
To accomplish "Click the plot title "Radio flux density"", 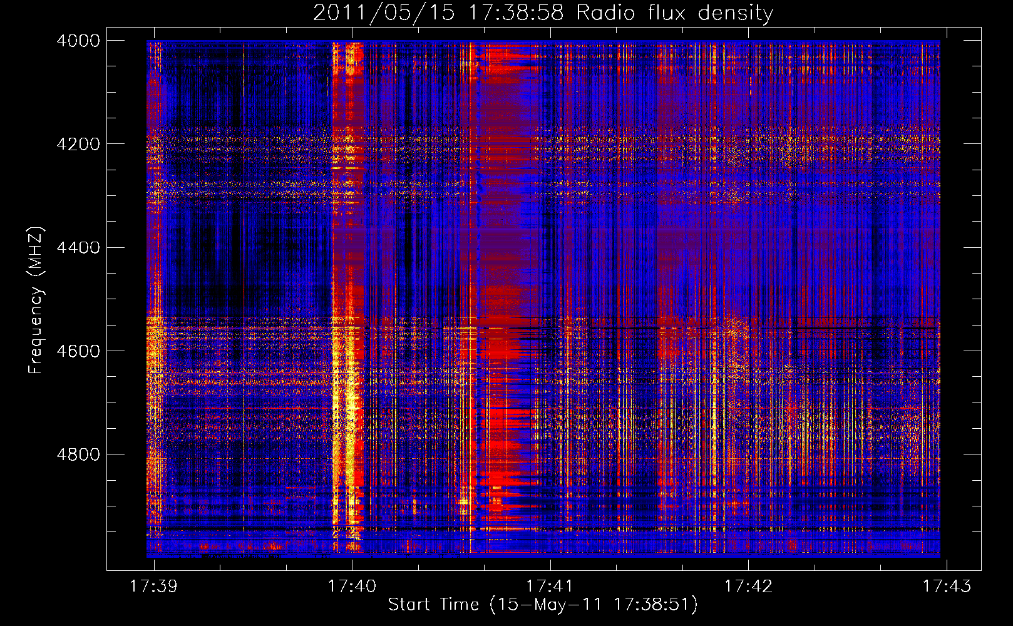I will [674, 13].
